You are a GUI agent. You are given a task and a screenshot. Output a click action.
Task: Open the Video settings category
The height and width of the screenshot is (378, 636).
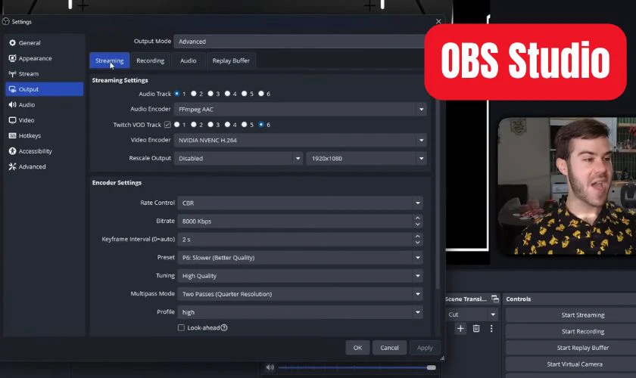[44, 120]
